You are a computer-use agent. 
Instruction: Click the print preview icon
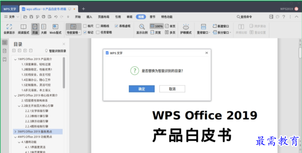click(x=50, y=17)
